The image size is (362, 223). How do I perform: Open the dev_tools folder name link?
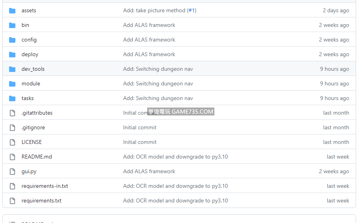tap(33, 69)
